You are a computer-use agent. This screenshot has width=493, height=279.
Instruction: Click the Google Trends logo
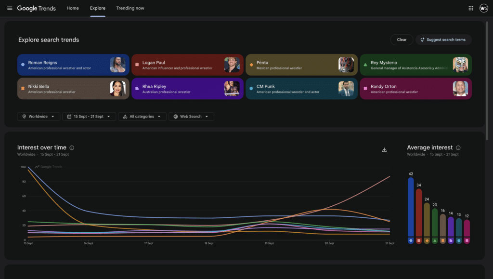[37, 8]
